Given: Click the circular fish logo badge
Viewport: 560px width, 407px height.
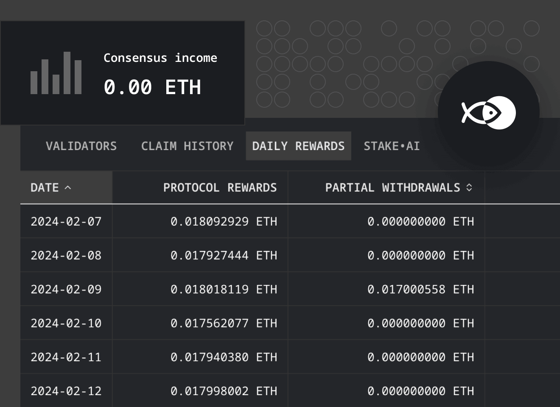Looking at the screenshot, I should coord(488,112).
